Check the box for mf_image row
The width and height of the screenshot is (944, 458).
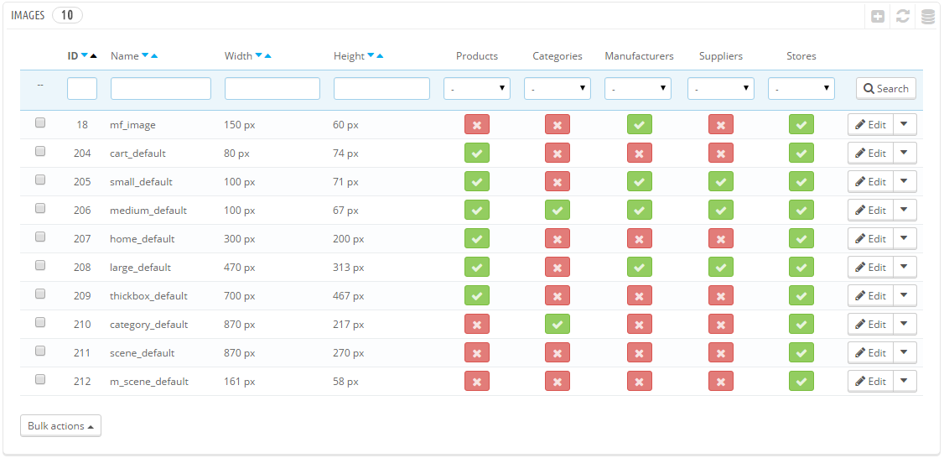tap(40, 122)
